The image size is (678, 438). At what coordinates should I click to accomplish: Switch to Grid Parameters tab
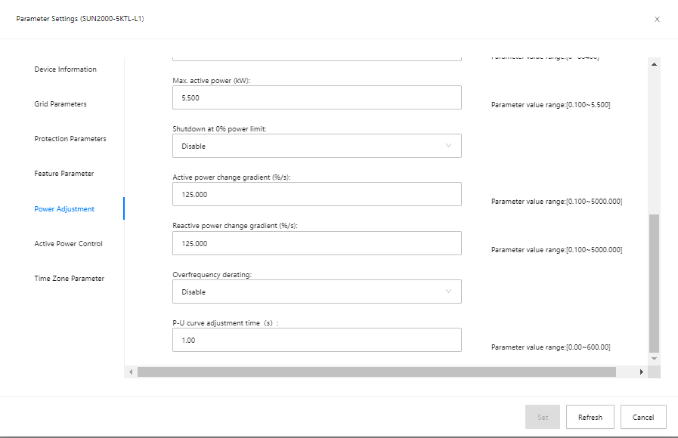60,104
